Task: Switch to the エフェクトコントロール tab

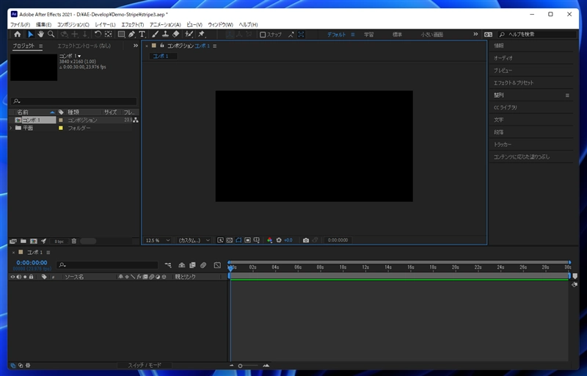Action: 84,46
